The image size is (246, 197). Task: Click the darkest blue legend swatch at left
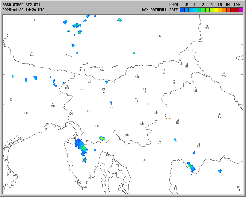pos(182,10)
